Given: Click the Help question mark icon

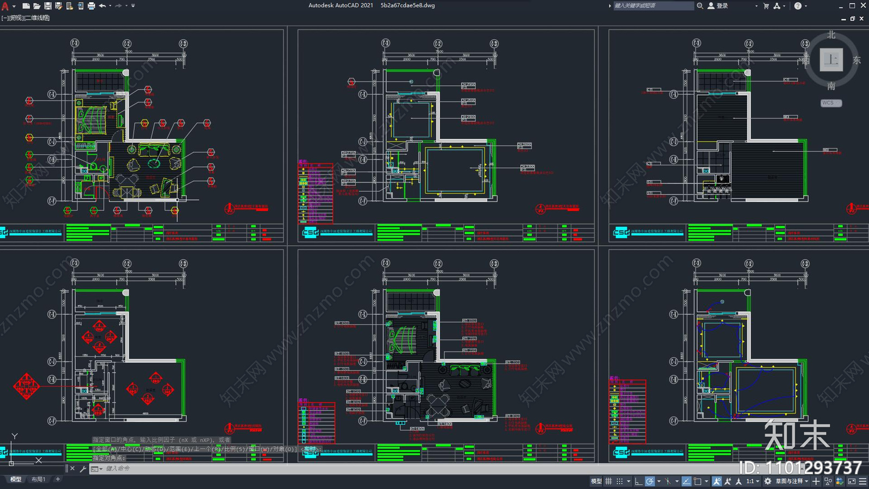Looking at the screenshot, I should 798,6.
